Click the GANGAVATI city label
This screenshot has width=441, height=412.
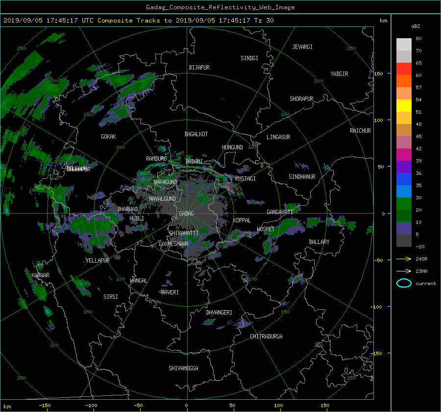tap(280, 212)
